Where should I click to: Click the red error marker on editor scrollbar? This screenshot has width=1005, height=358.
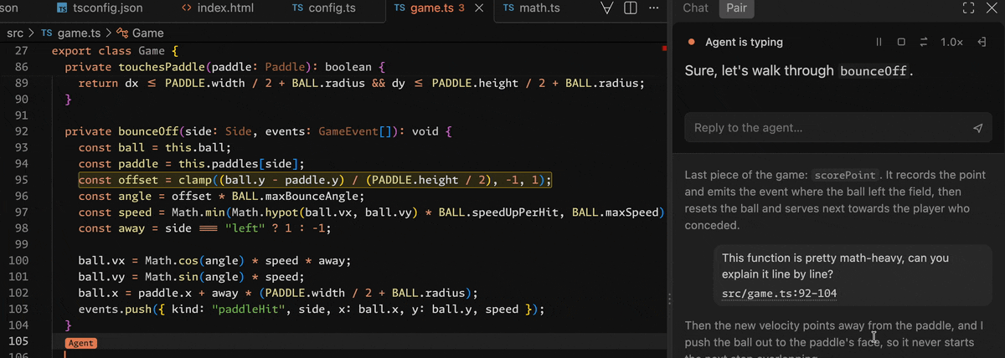point(663,49)
